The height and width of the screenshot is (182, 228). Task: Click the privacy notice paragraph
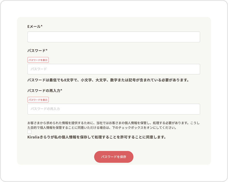coord(114,125)
